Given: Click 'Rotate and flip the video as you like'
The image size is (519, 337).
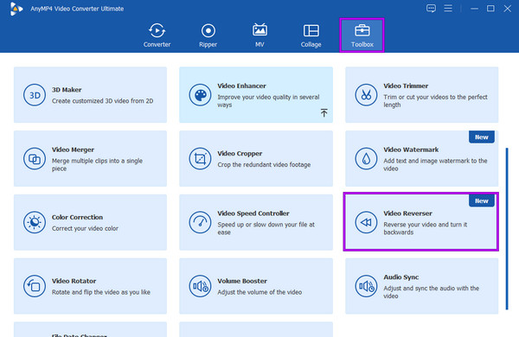Looking at the screenshot, I should (x=101, y=292).
